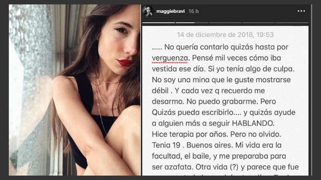Screen dimensions: 321x180
Task: Jump to the first story progress segment
Action: coord(158,23)
